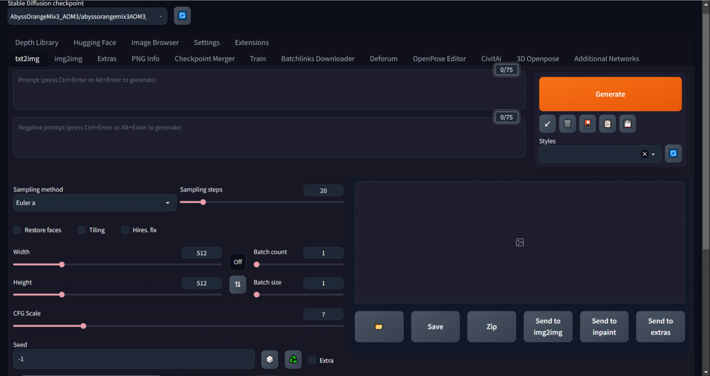Open the Checkpoint Merger tab
Screen dimensions: 710x376
(x=205, y=59)
